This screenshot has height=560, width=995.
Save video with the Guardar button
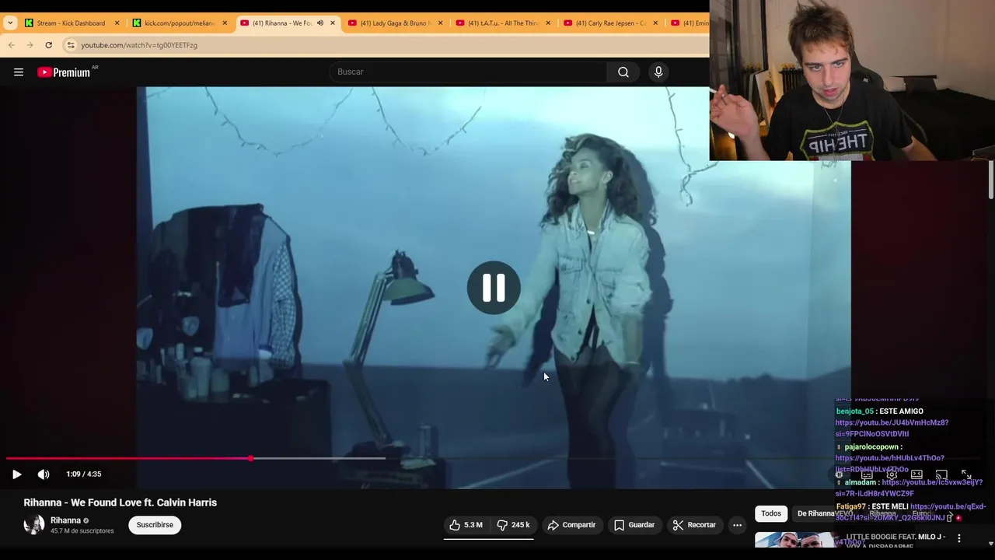tap(634, 525)
